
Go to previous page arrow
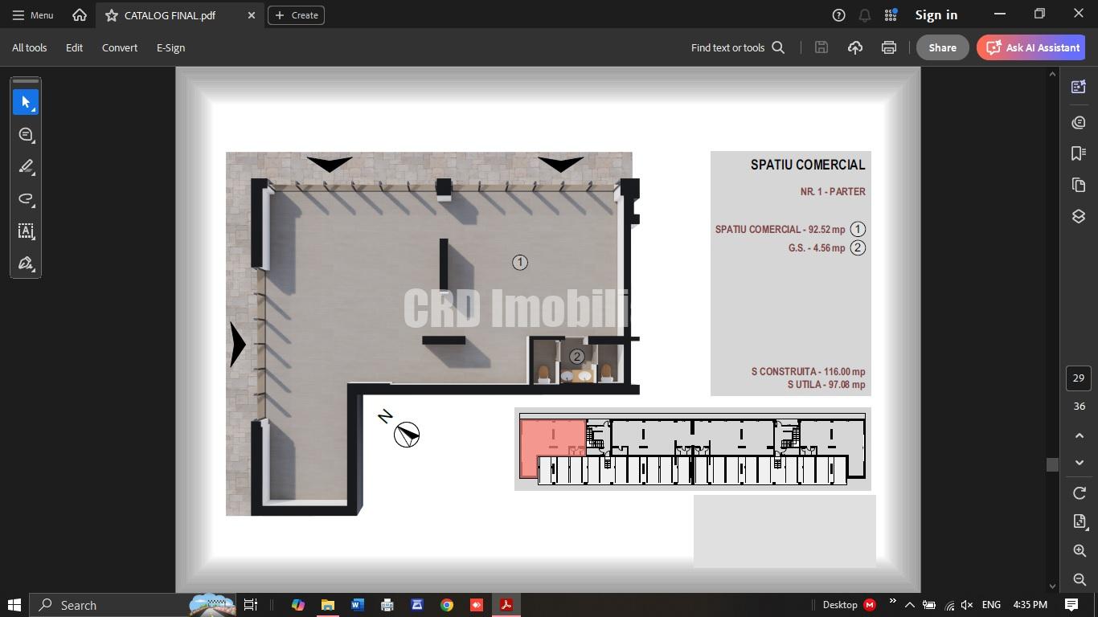coord(1080,435)
